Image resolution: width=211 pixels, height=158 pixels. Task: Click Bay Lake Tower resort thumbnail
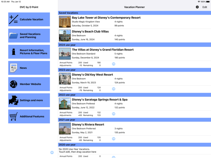click(65, 22)
